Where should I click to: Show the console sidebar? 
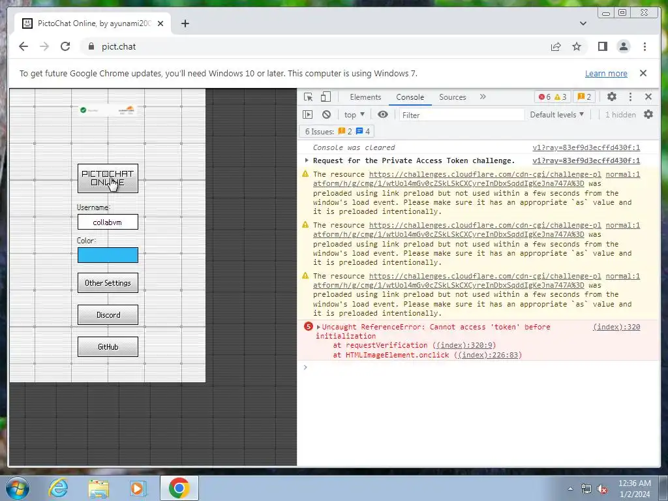308,115
